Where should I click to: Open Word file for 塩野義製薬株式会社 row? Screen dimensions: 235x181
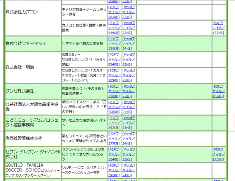coord(128,139)
